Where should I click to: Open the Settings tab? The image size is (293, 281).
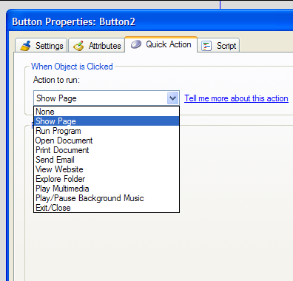tap(41, 45)
